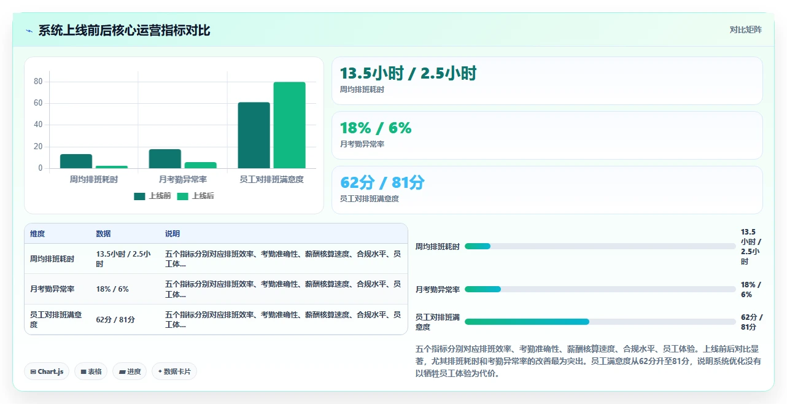Click the 周均排班耗时 progress bar
Screen dimensions: 787x404
[x=600, y=246]
